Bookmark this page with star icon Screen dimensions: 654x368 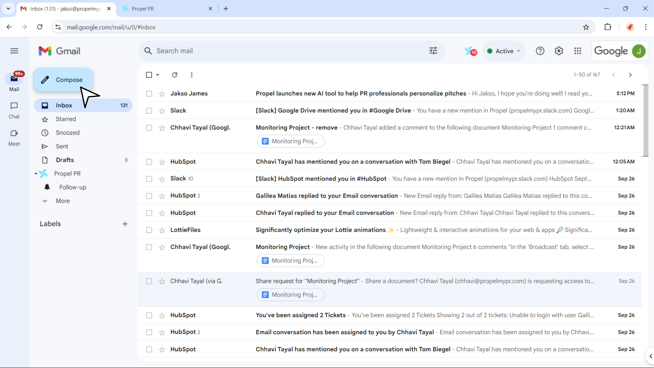(586, 27)
